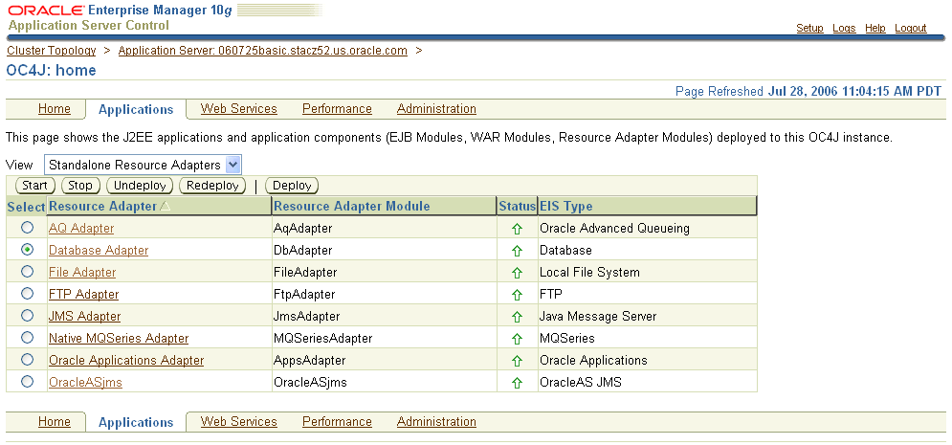952x445 pixels.
Task: Open the OracleASjms link
Action: click(85, 383)
